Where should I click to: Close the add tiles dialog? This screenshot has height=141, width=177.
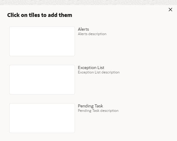pos(170,10)
